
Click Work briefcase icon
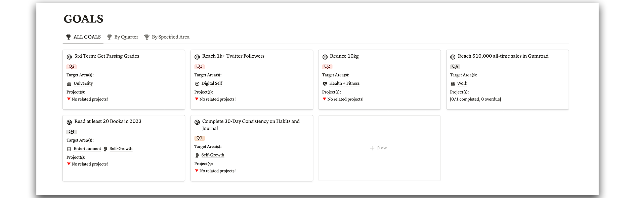pos(453,84)
